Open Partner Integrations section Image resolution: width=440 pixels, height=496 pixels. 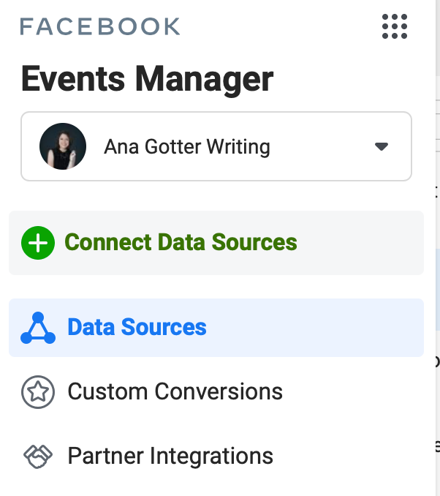[x=170, y=456]
